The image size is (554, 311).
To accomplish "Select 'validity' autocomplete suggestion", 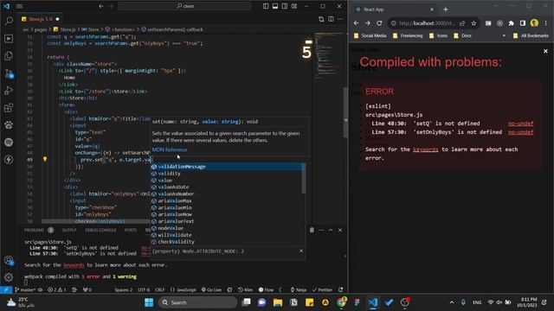I will 226,174.
